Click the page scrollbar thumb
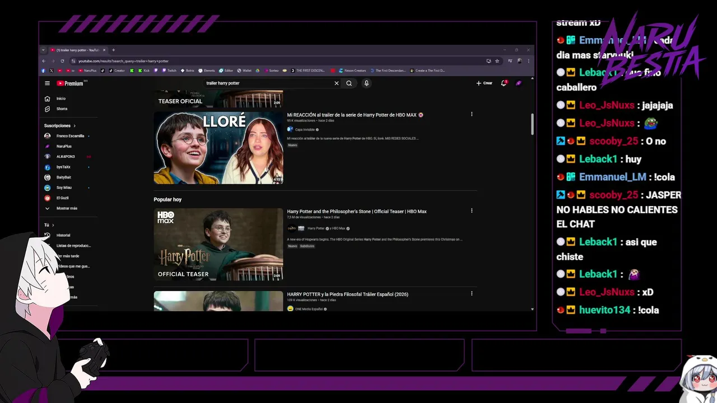 [532, 124]
